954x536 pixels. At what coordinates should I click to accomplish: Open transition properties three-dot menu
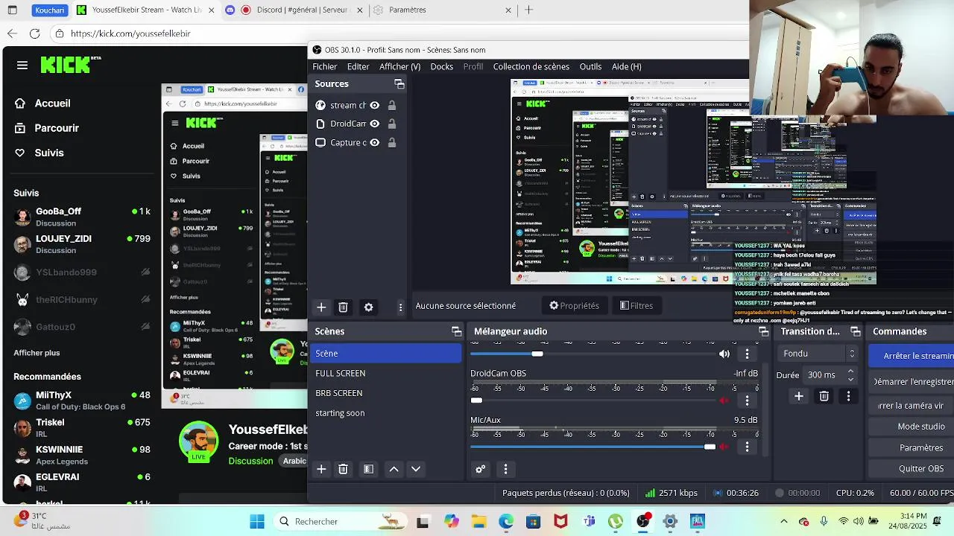[848, 396]
